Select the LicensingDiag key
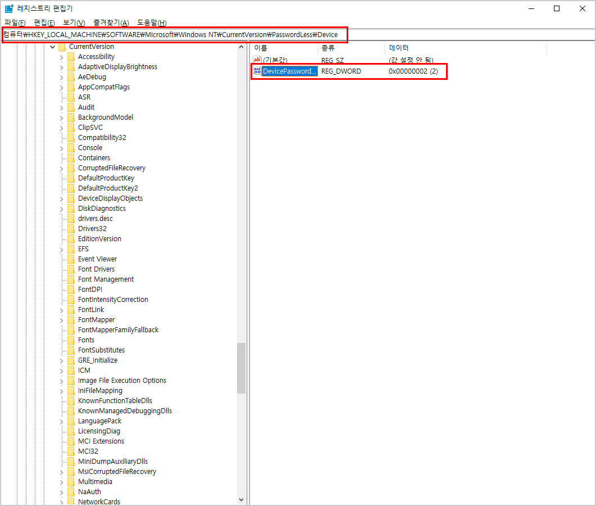 click(x=99, y=431)
